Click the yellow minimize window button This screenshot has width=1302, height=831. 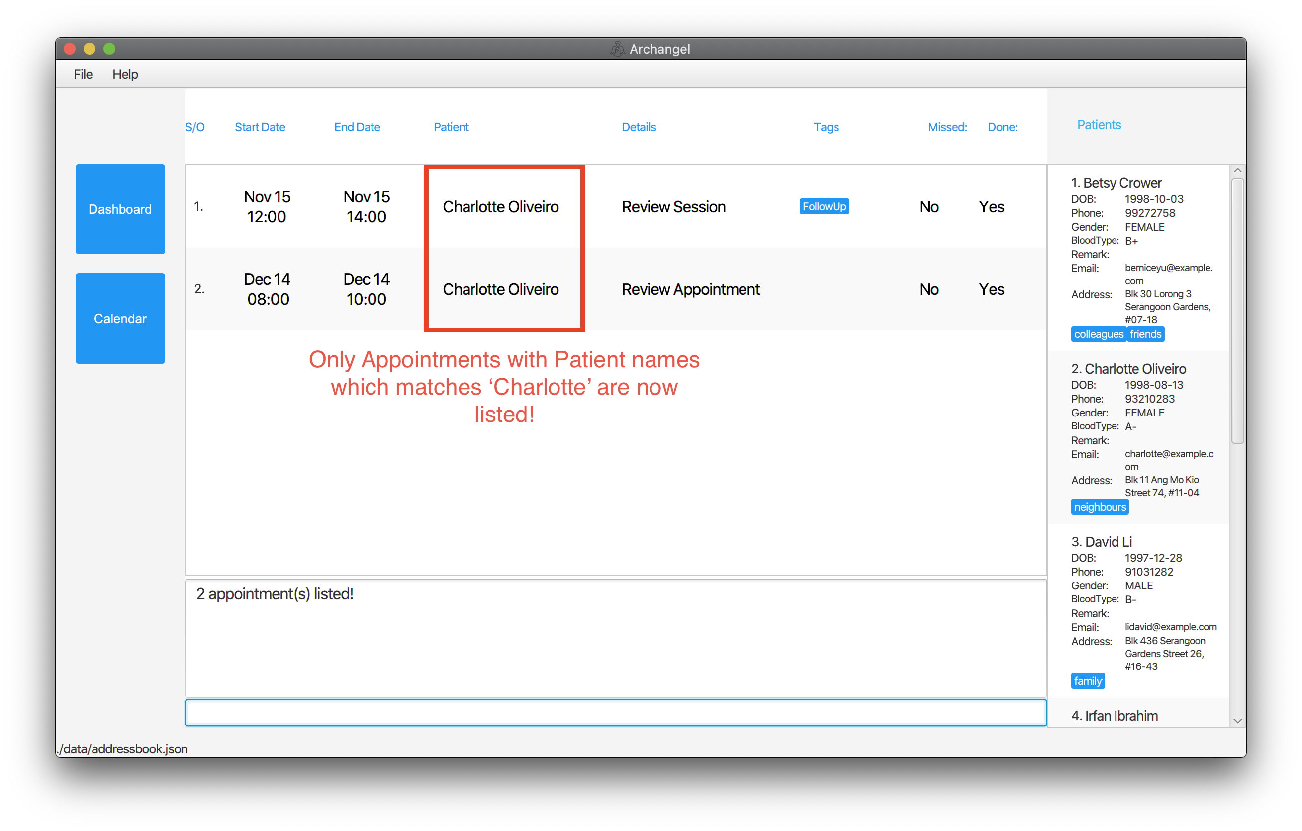coord(89,49)
